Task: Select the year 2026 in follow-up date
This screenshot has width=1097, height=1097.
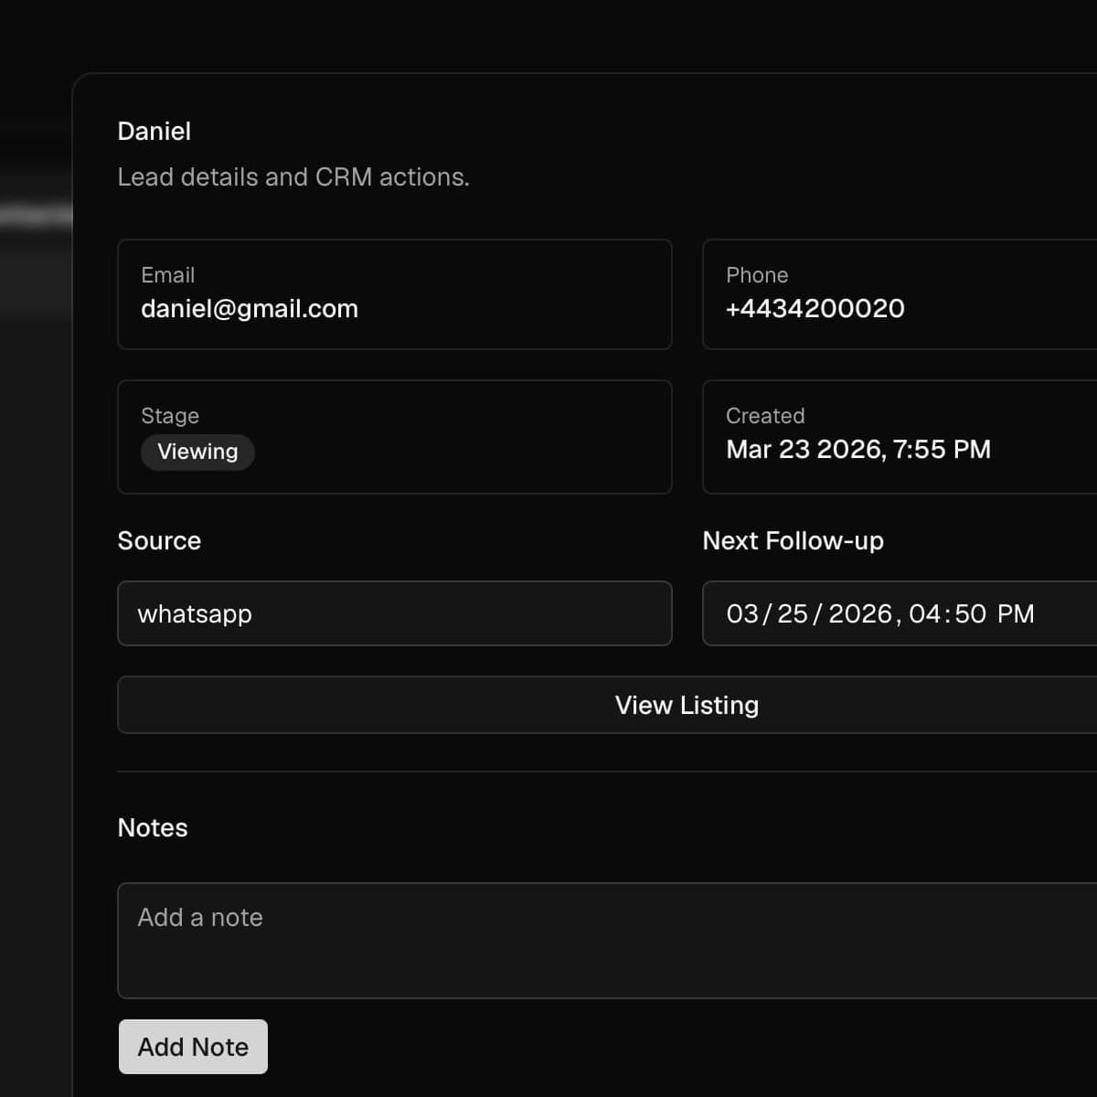Action: [859, 613]
